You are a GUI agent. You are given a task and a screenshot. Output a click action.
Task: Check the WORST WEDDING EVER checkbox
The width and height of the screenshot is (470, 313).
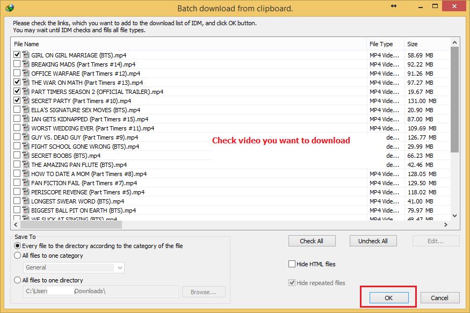click(17, 128)
